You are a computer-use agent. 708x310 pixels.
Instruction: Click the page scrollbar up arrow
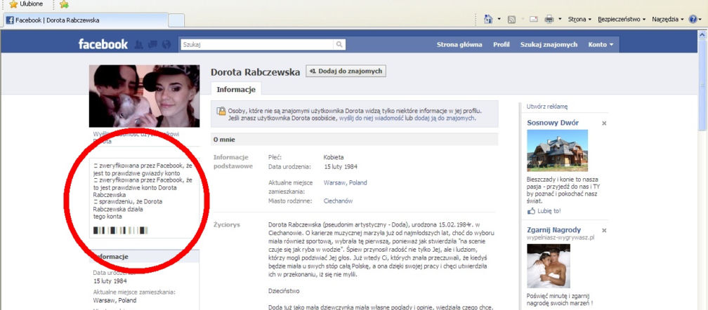pyautogui.click(x=702, y=34)
